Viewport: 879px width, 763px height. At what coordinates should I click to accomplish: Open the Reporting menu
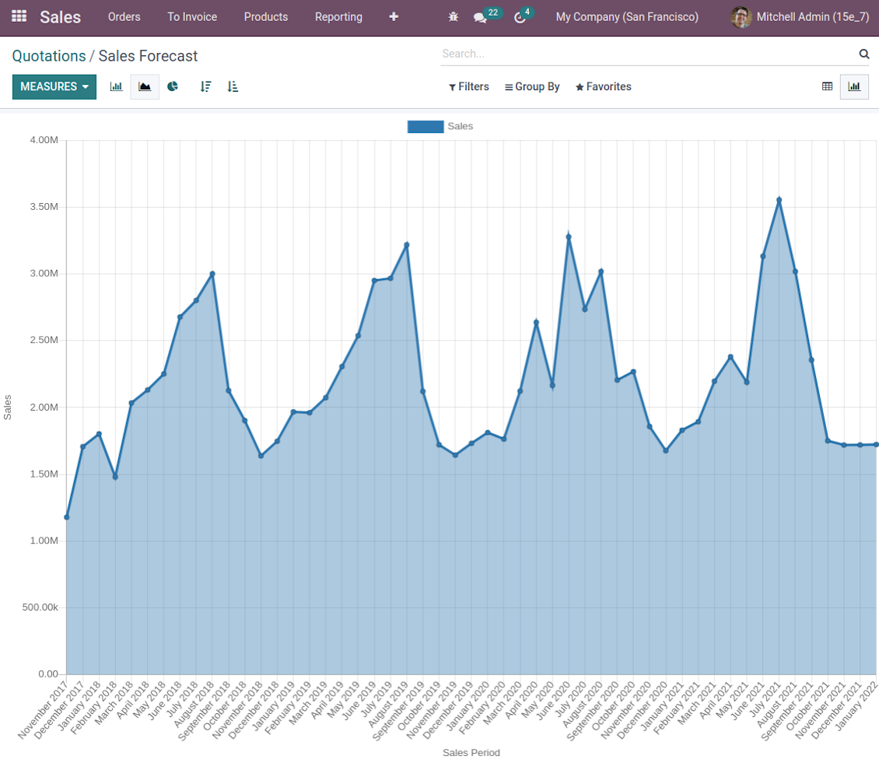tap(338, 17)
